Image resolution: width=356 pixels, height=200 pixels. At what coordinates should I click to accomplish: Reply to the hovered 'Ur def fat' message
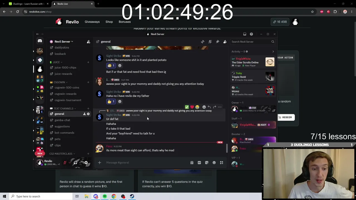point(209,107)
